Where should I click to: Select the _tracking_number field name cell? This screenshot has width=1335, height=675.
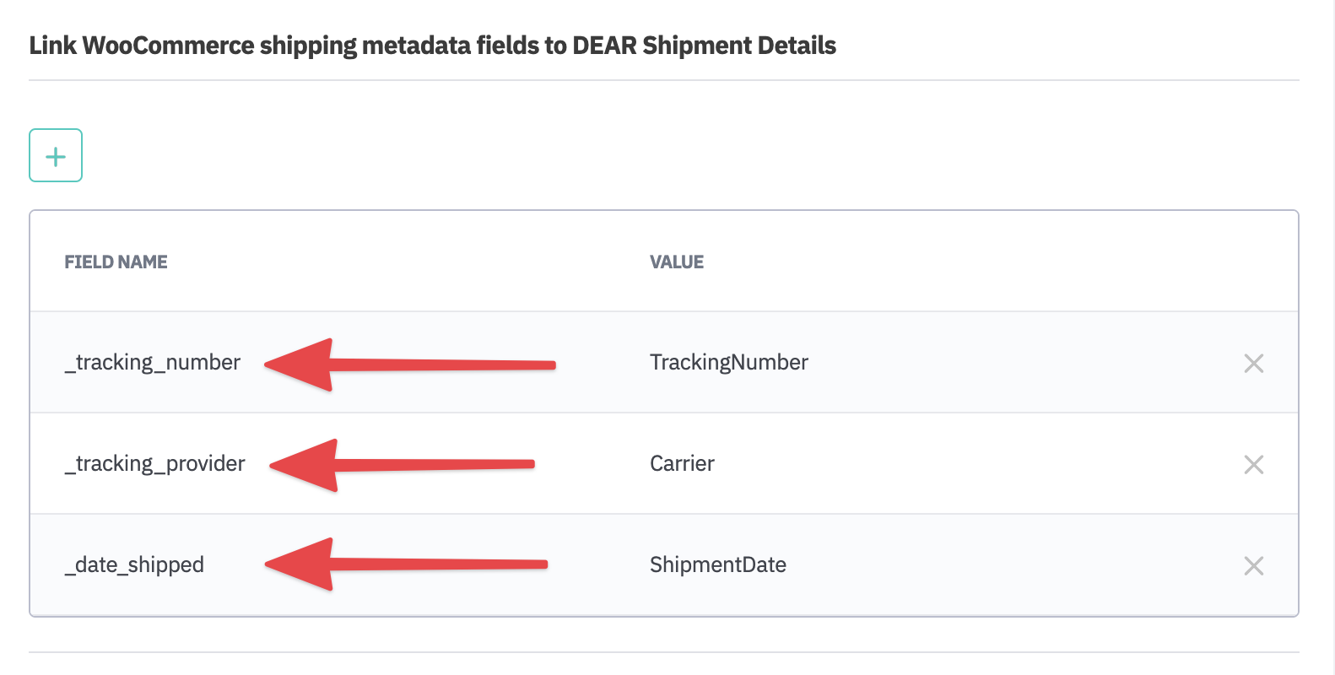153,362
